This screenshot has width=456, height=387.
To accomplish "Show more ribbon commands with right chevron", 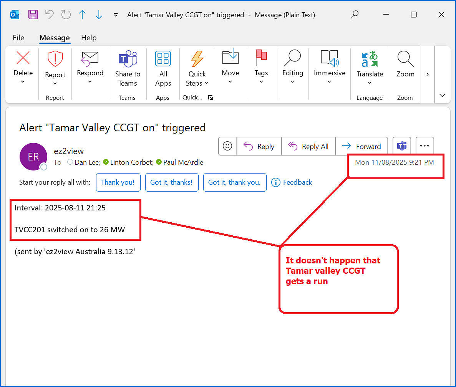I will coord(428,74).
